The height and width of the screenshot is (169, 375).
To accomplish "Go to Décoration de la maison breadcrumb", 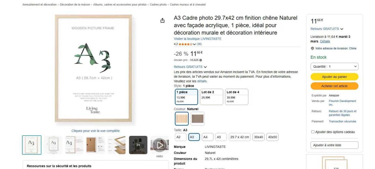I will coord(75,5).
